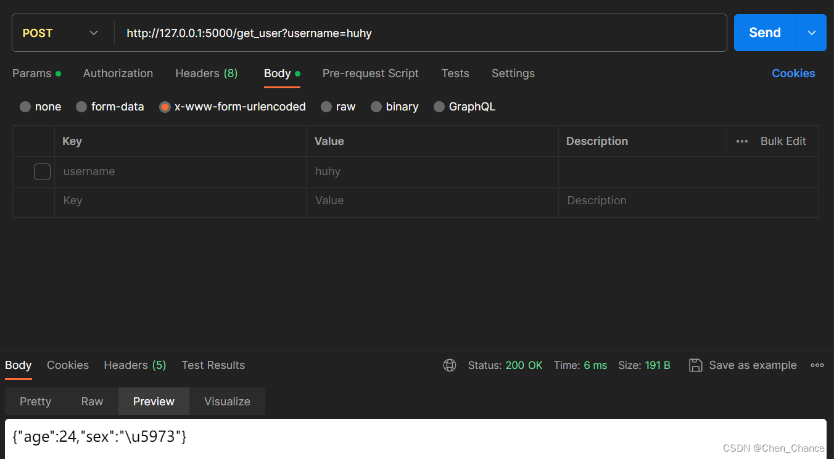Viewport: 834px width, 459px height.
Task: Click the empty Description placeholder field
Action: [689, 202]
